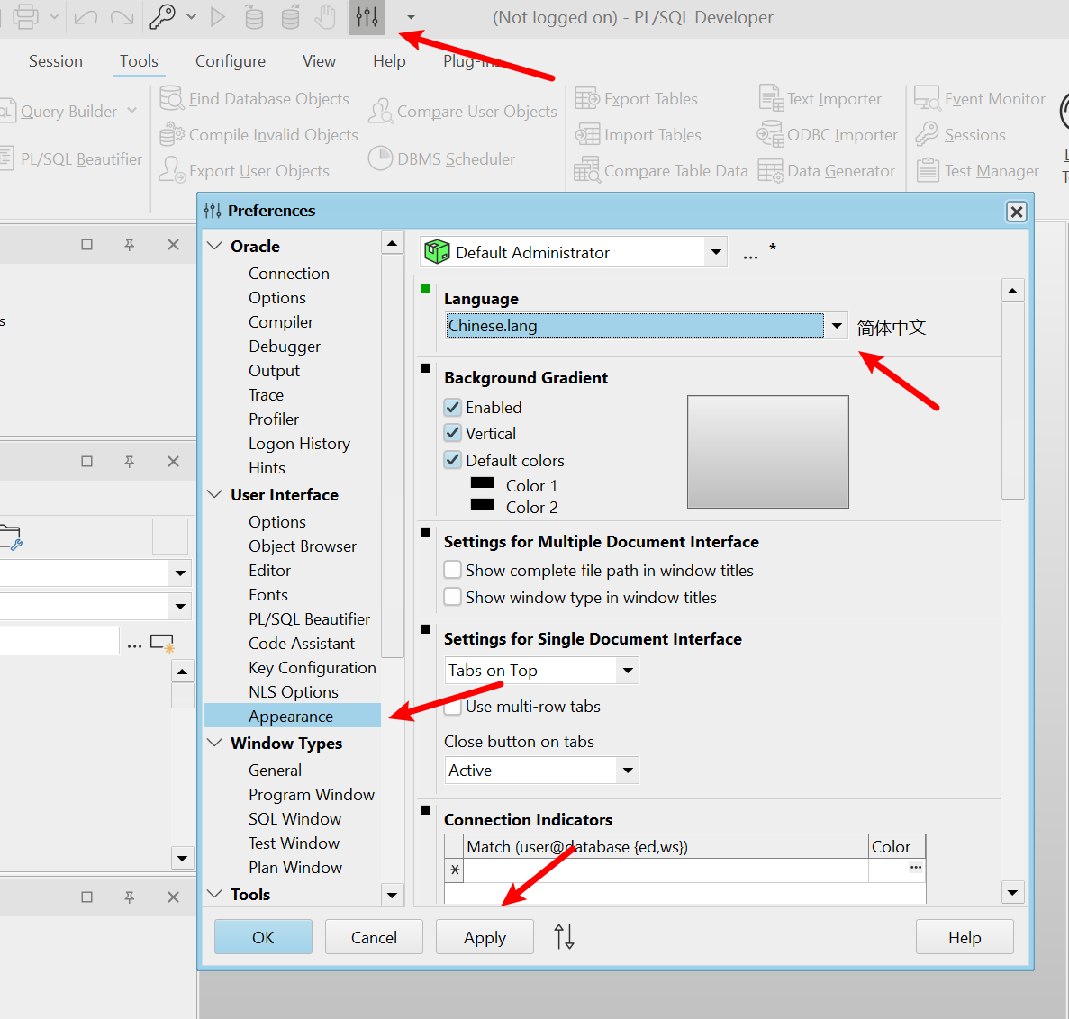The width and height of the screenshot is (1069, 1019).
Task: Click Color cell ellipsis in Connection Indicators
Action: (x=916, y=867)
